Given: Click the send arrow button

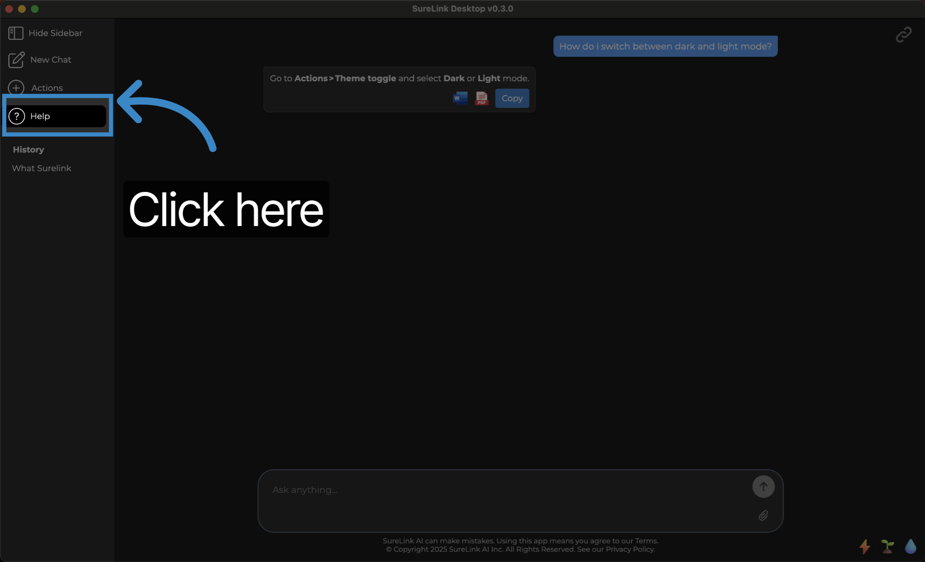Looking at the screenshot, I should tap(763, 487).
